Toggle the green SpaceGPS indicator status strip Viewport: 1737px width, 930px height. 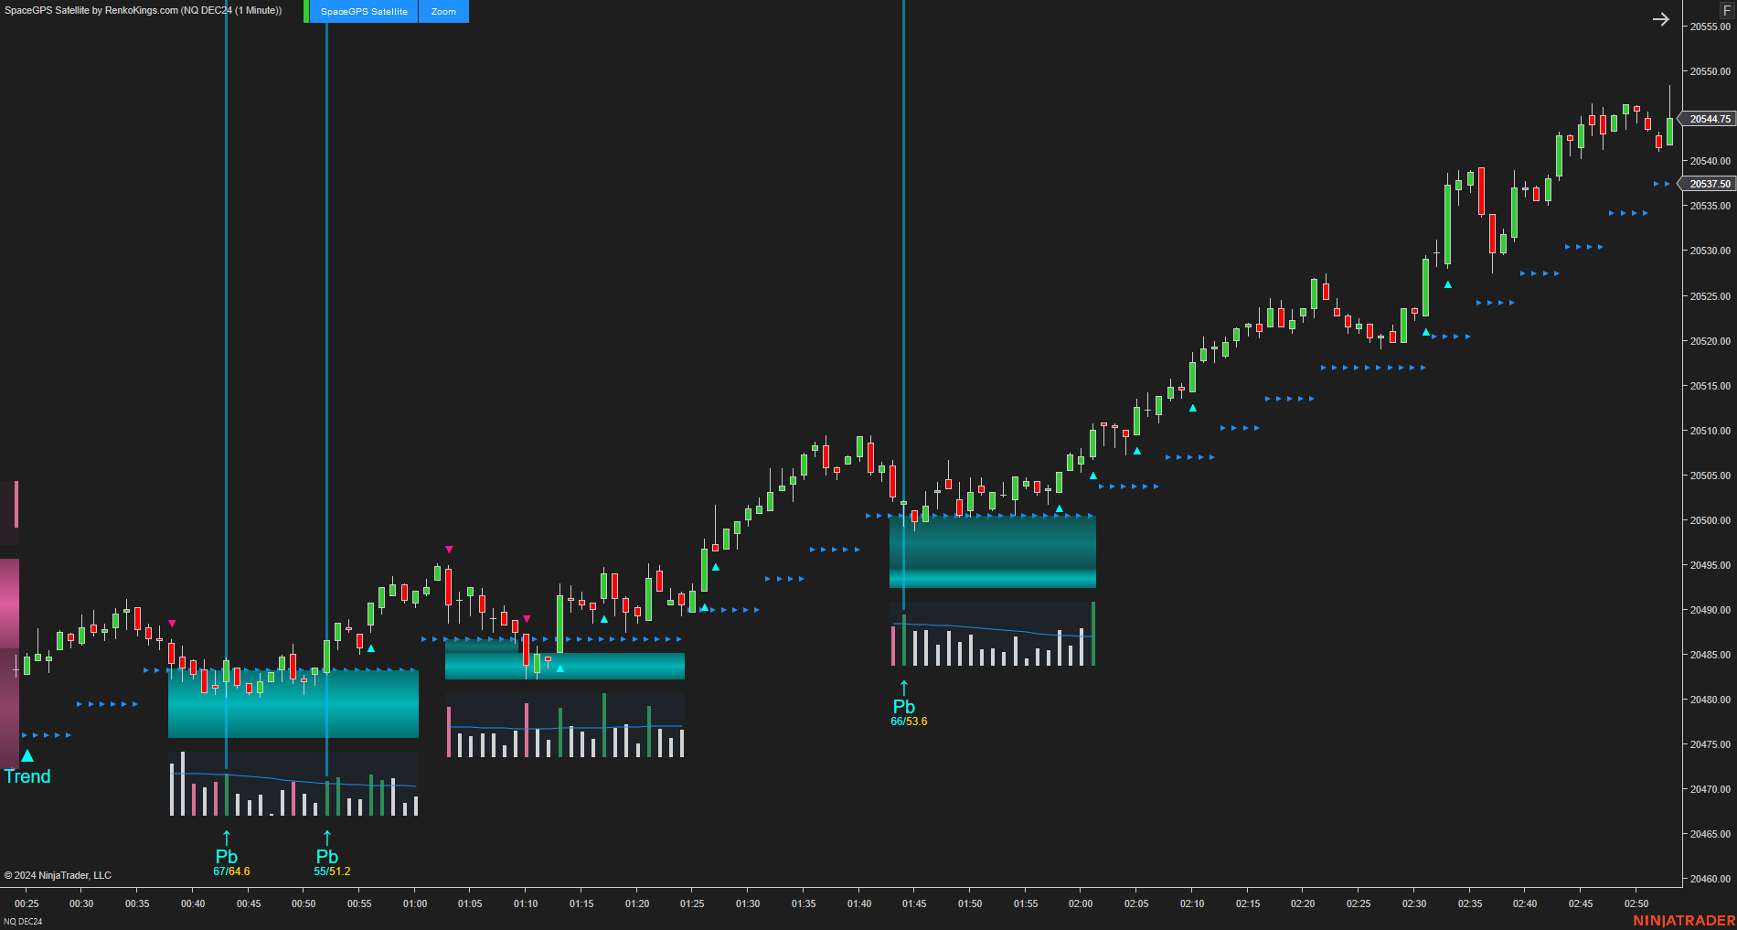click(304, 12)
